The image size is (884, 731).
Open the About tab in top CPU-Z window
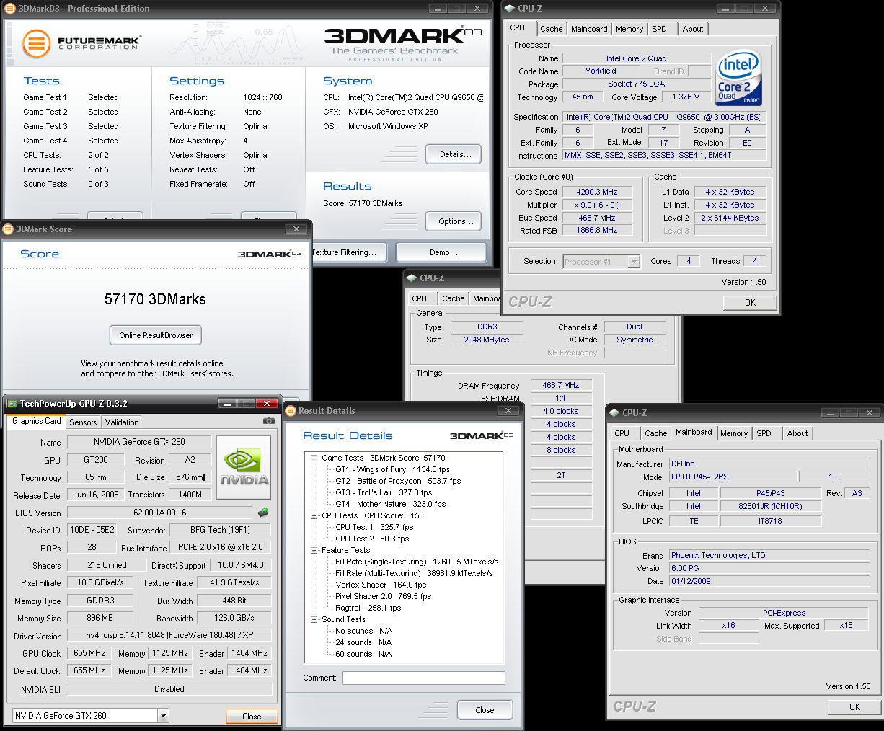(x=693, y=29)
